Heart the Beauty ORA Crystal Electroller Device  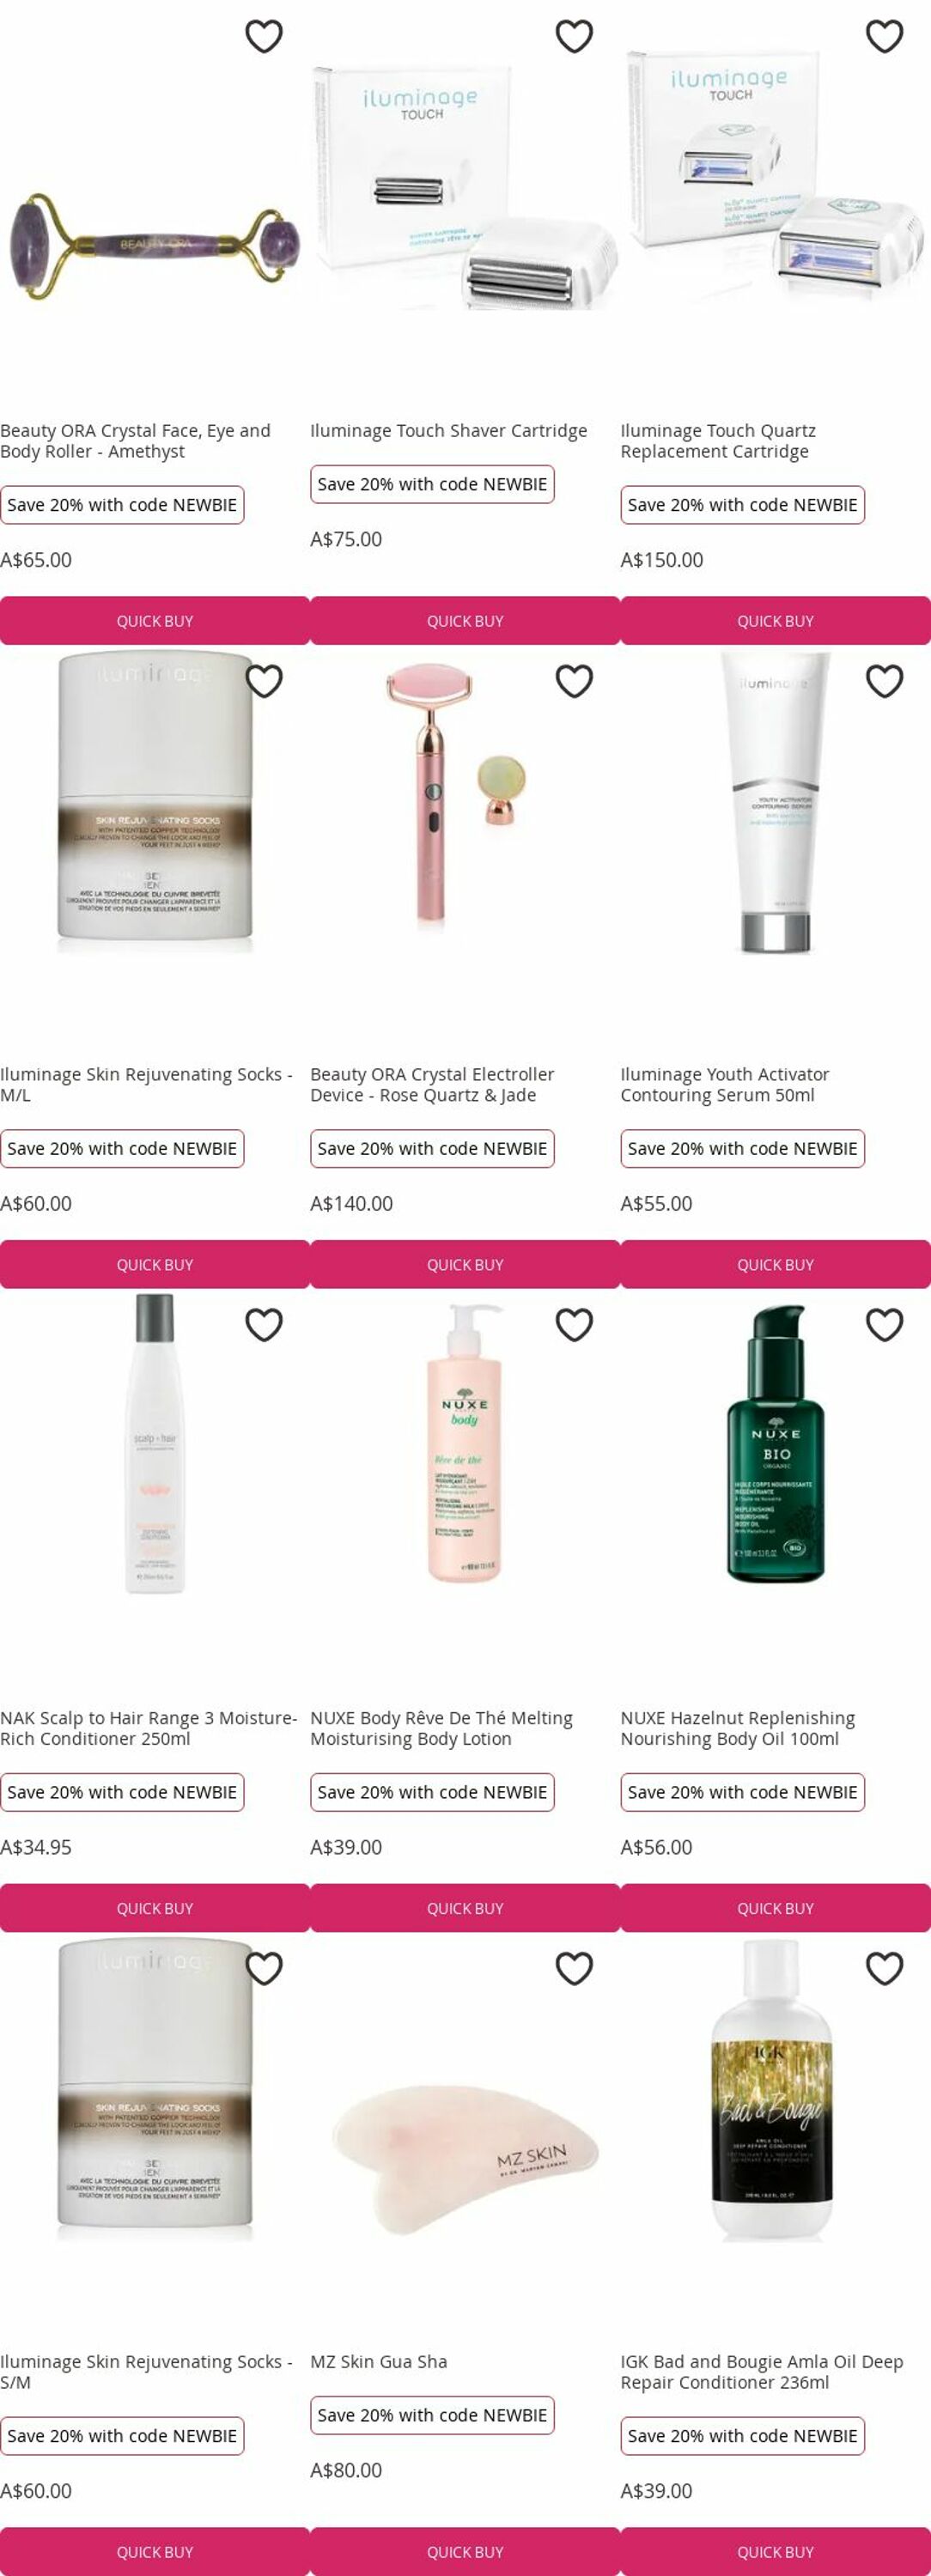pyautogui.click(x=574, y=681)
